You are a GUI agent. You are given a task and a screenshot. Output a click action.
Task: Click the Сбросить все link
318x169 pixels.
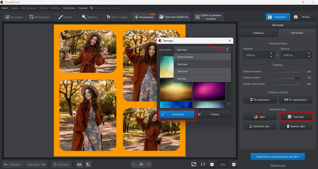click(x=278, y=165)
